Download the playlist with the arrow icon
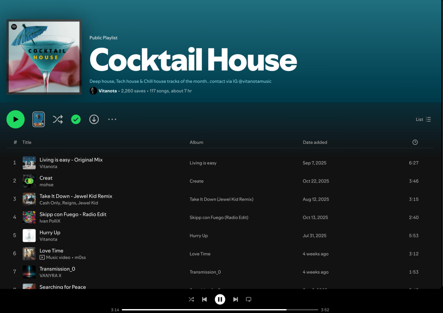Screen dimensions: 443x313 (x=94, y=119)
